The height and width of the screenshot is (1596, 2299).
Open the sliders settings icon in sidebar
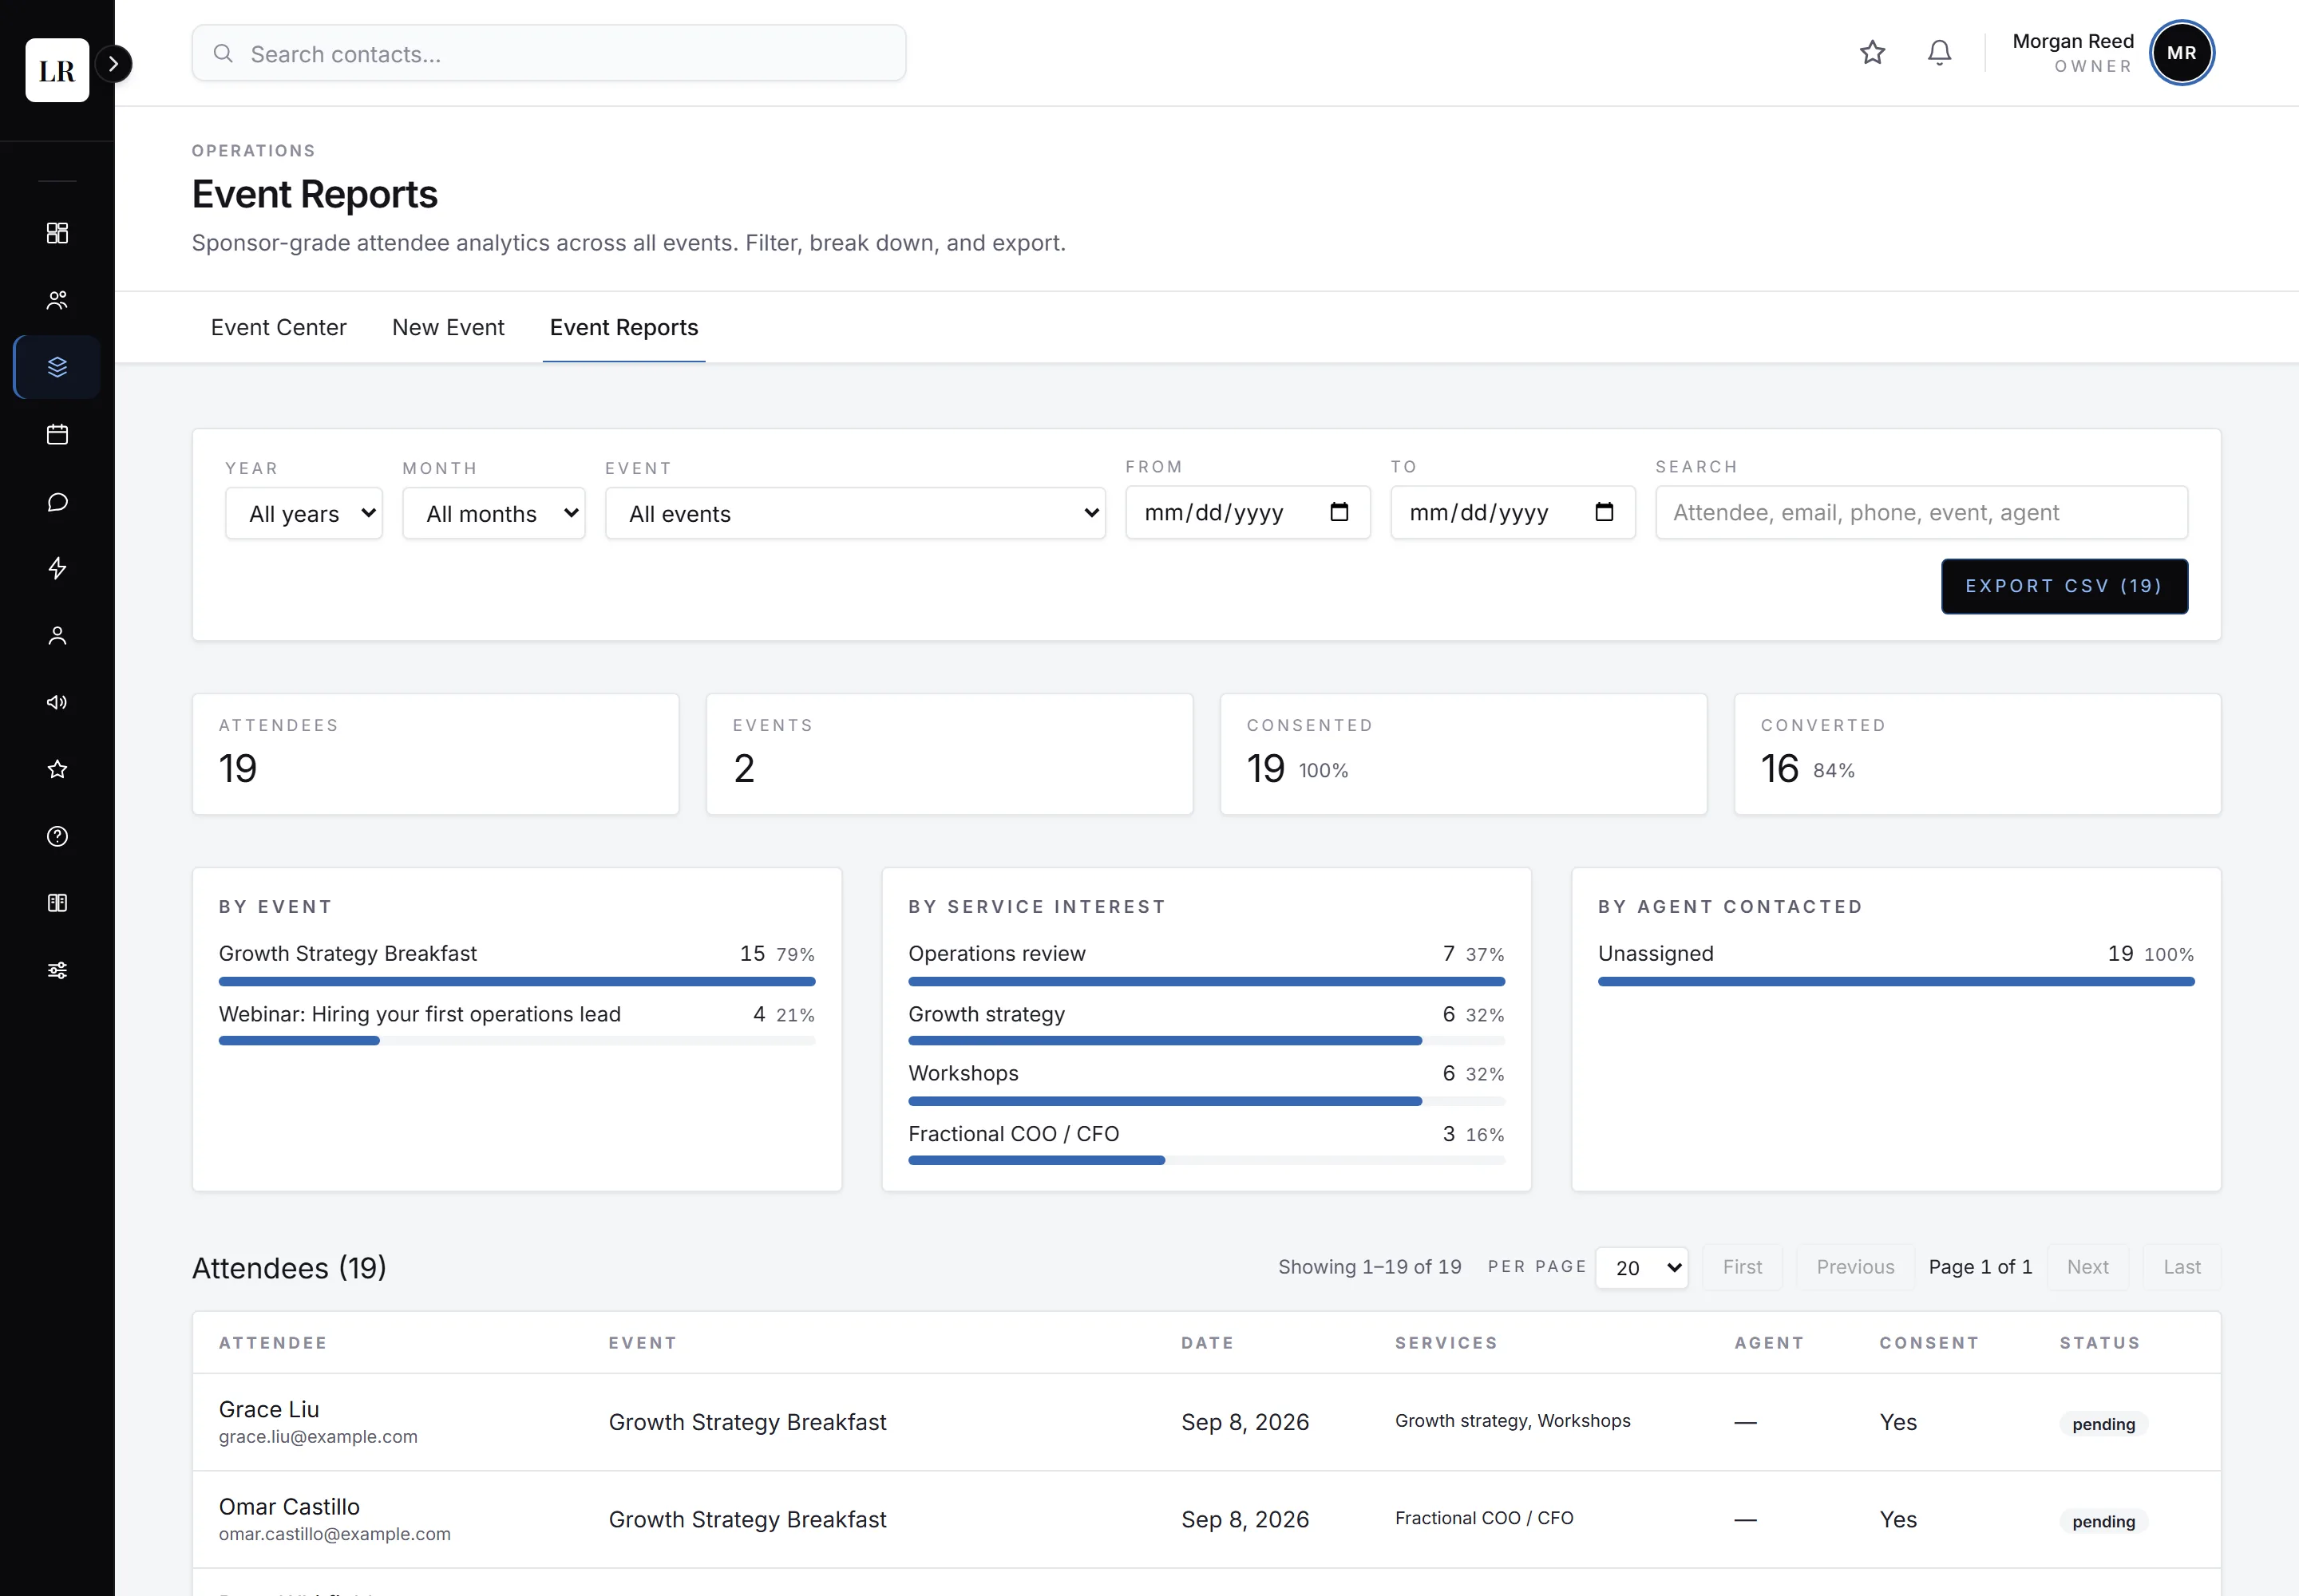tap(57, 970)
